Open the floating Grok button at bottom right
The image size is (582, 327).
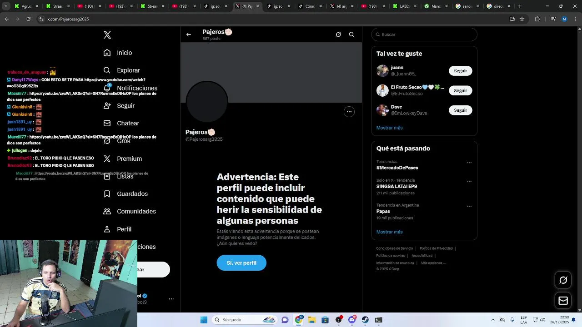click(x=563, y=280)
